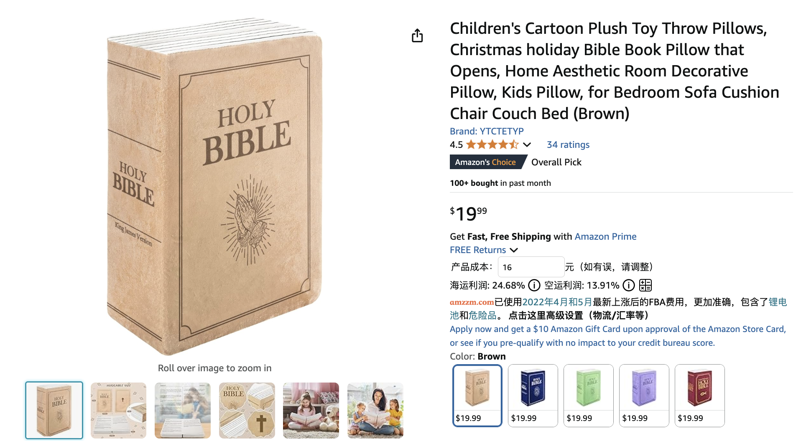Select the Brown color swatch
The image size is (801, 441).
477,395
